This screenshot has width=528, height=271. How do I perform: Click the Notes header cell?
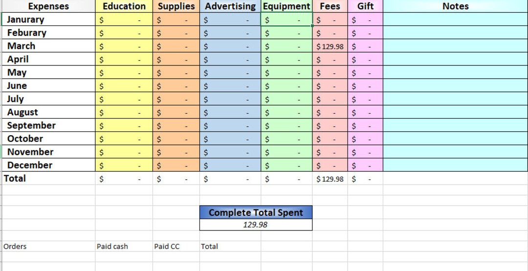[x=455, y=6]
